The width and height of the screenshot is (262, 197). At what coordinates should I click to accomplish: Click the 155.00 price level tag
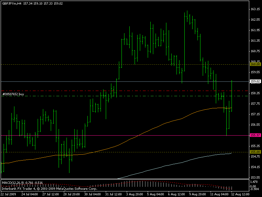(x=255, y=152)
